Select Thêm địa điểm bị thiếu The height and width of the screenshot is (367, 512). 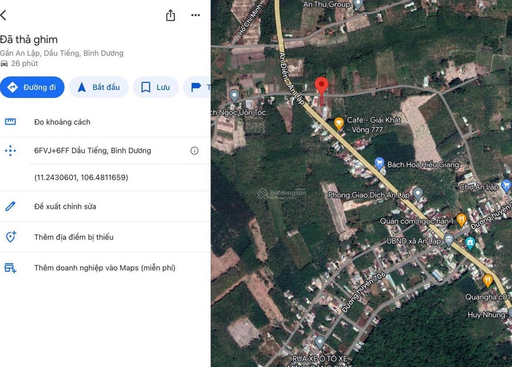click(73, 237)
